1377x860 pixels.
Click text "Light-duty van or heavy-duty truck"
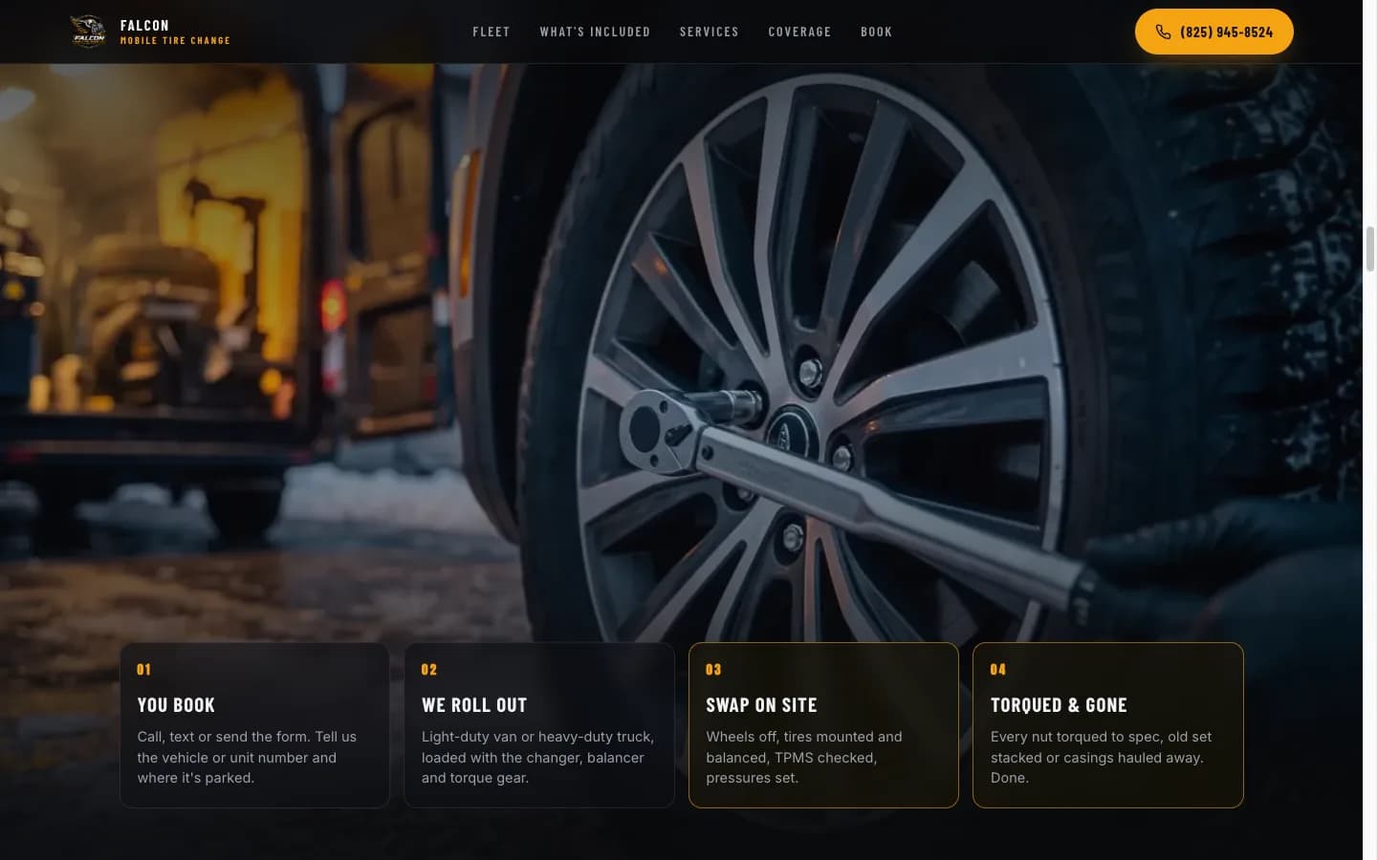coord(537,737)
